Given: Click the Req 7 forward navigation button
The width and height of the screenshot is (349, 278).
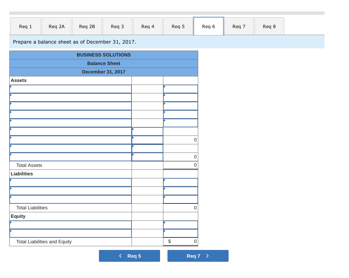Looking at the screenshot, I should 198,255.
